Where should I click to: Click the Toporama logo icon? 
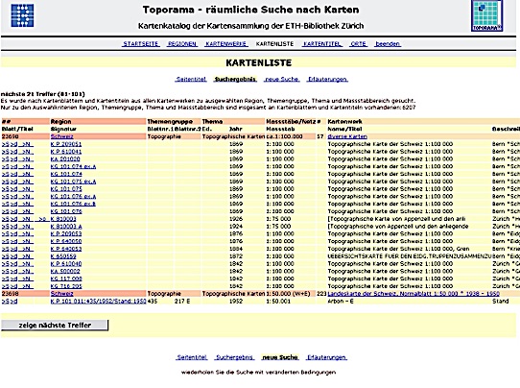tap(486, 16)
